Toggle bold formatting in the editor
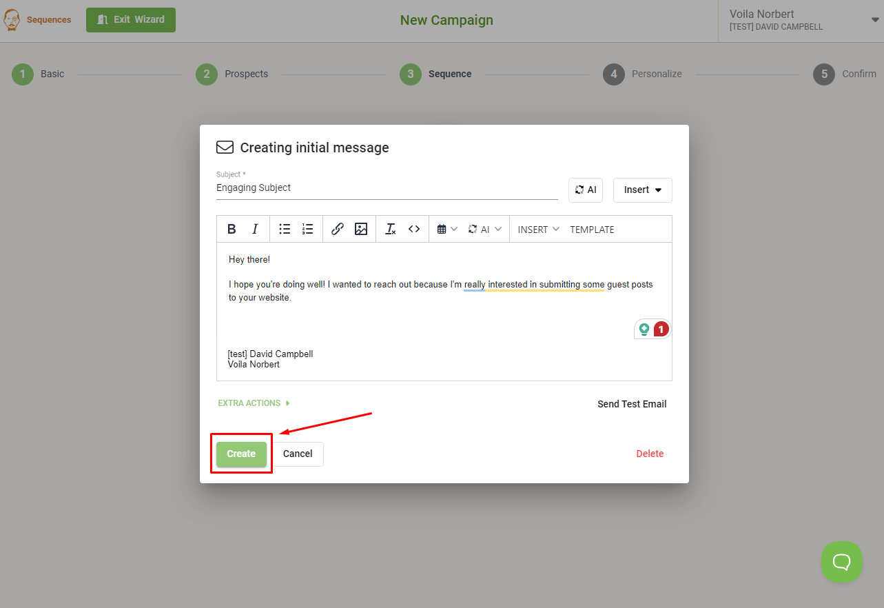Screen dimensions: 884x608 coord(232,228)
